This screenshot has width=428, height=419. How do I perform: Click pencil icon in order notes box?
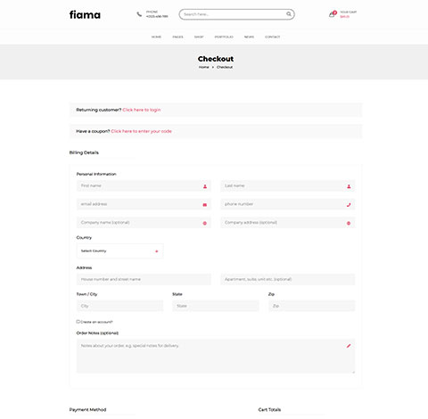tap(349, 346)
